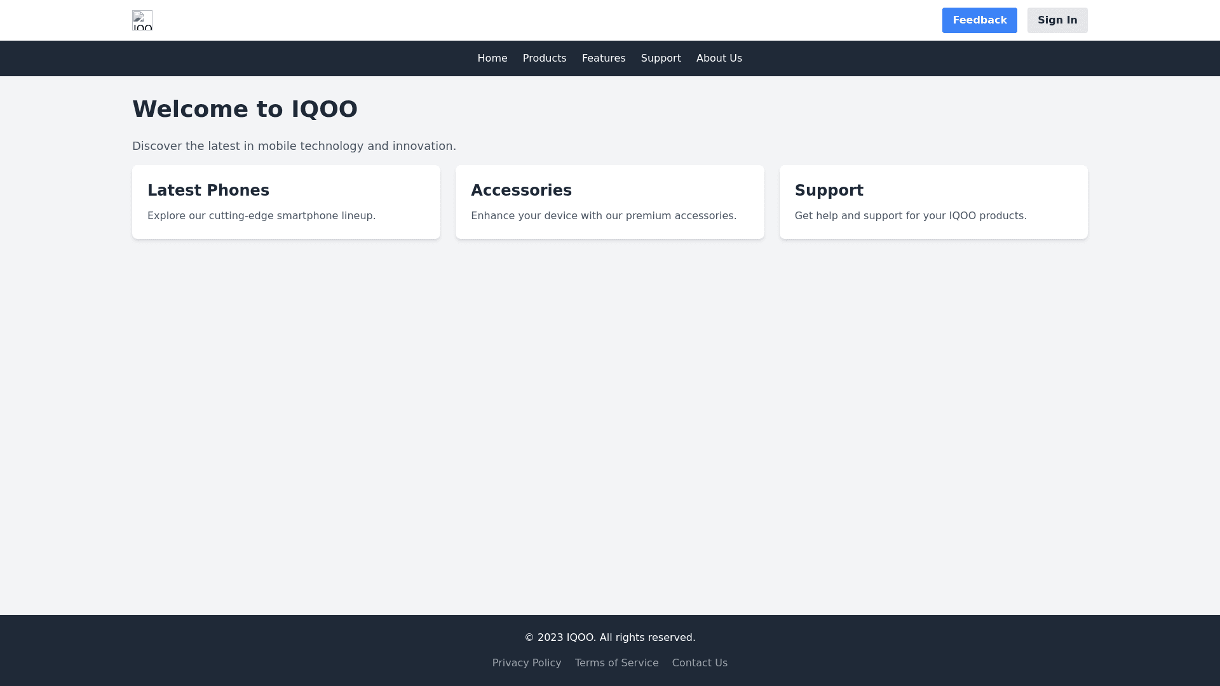Click the Welcome to IQOO heading
Viewport: 1220px width, 686px height.
pos(245,109)
